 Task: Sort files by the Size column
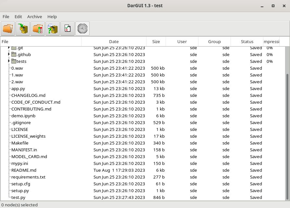pos(156,41)
